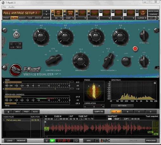Toggle the AUTO button

pos(35,112)
